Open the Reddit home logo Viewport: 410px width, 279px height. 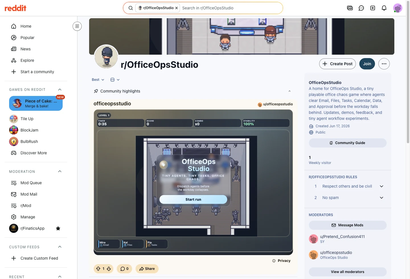point(15,8)
